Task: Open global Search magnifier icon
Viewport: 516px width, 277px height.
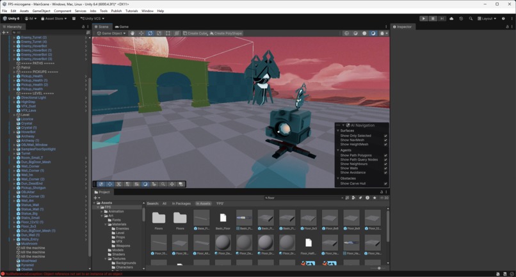Action: click(x=471, y=19)
